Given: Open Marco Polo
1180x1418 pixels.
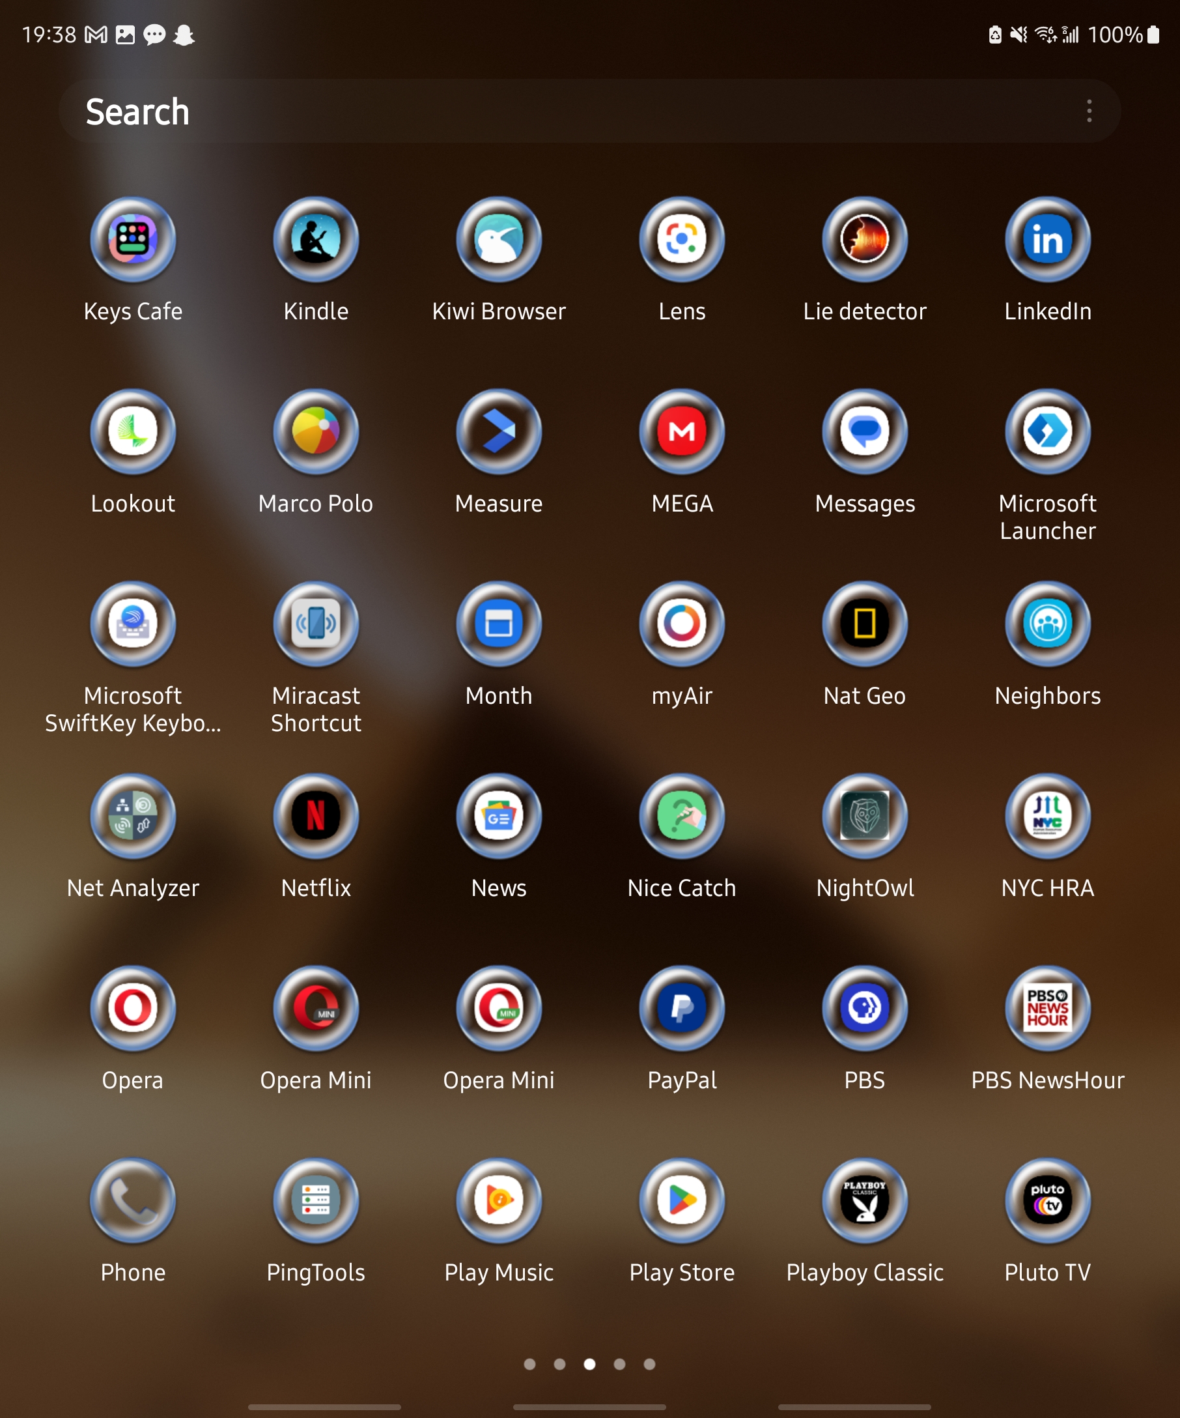Looking at the screenshot, I should tap(316, 431).
